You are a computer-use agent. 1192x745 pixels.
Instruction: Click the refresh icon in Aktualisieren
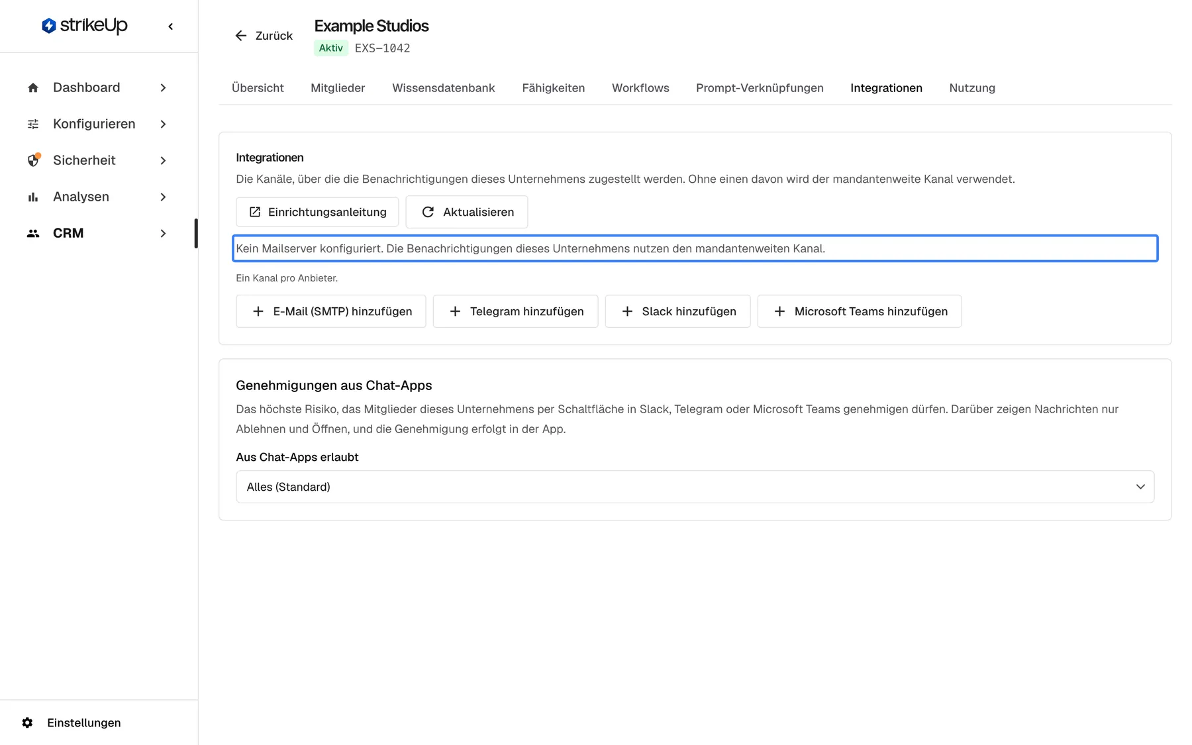(x=428, y=212)
